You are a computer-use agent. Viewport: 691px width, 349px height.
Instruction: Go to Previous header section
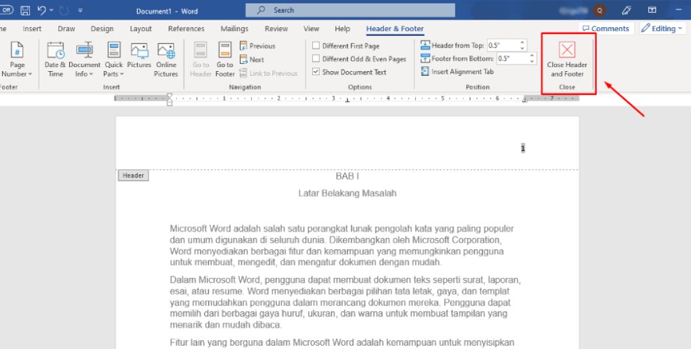click(257, 46)
